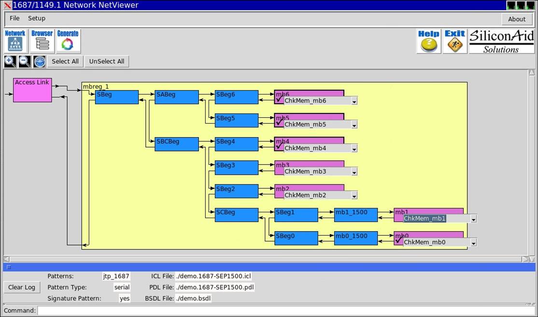This screenshot has height=317, width=538.
Task: Open the ChkMem_mb1 dropdown list
Action: 473,219
